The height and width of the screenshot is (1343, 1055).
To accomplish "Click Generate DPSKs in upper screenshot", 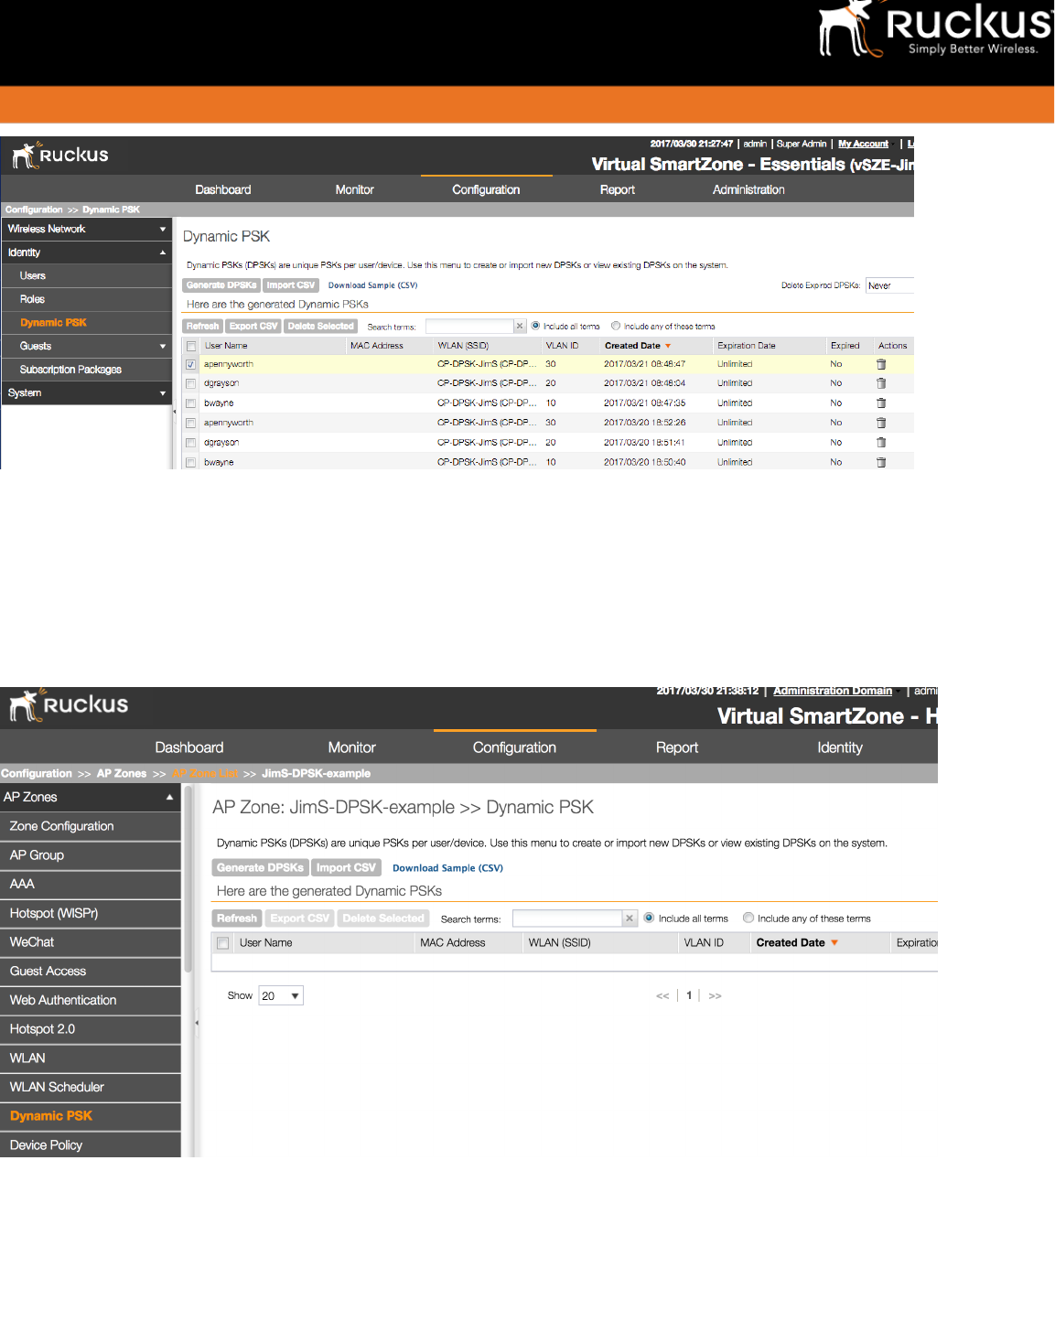I will click(x=221, y=285).
